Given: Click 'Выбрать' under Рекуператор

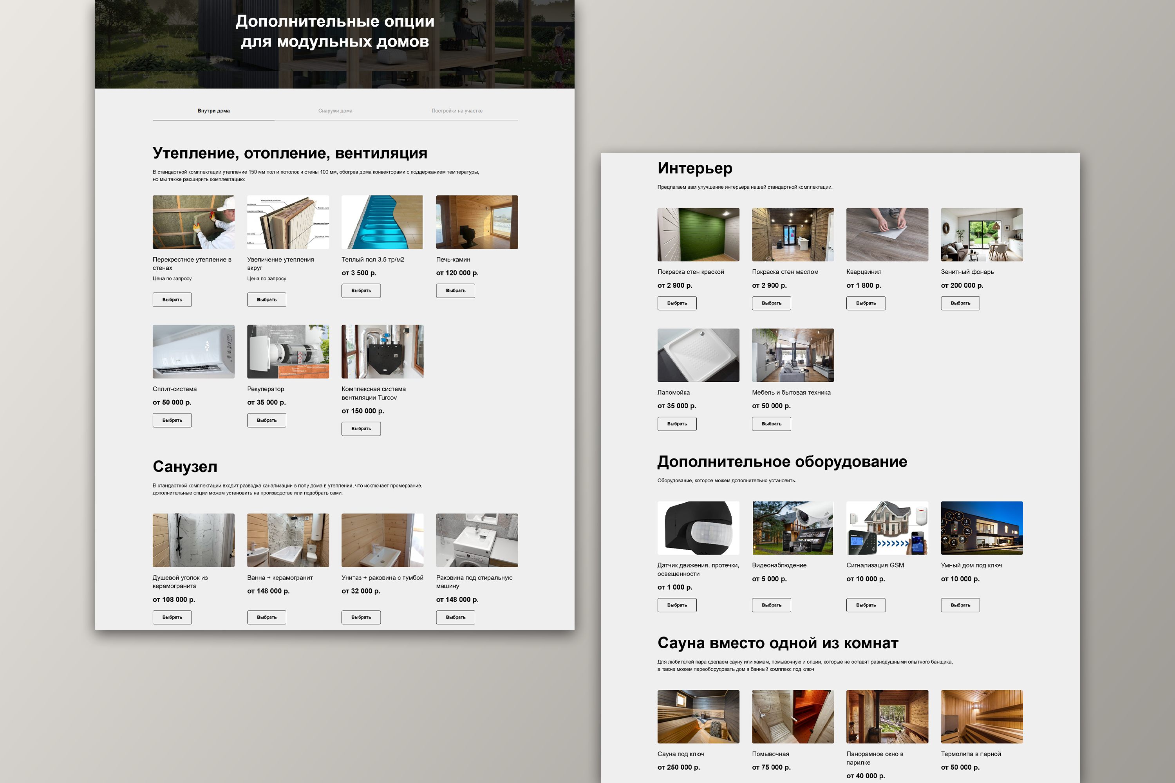Looking at the screenshot, I should [266, 420].
